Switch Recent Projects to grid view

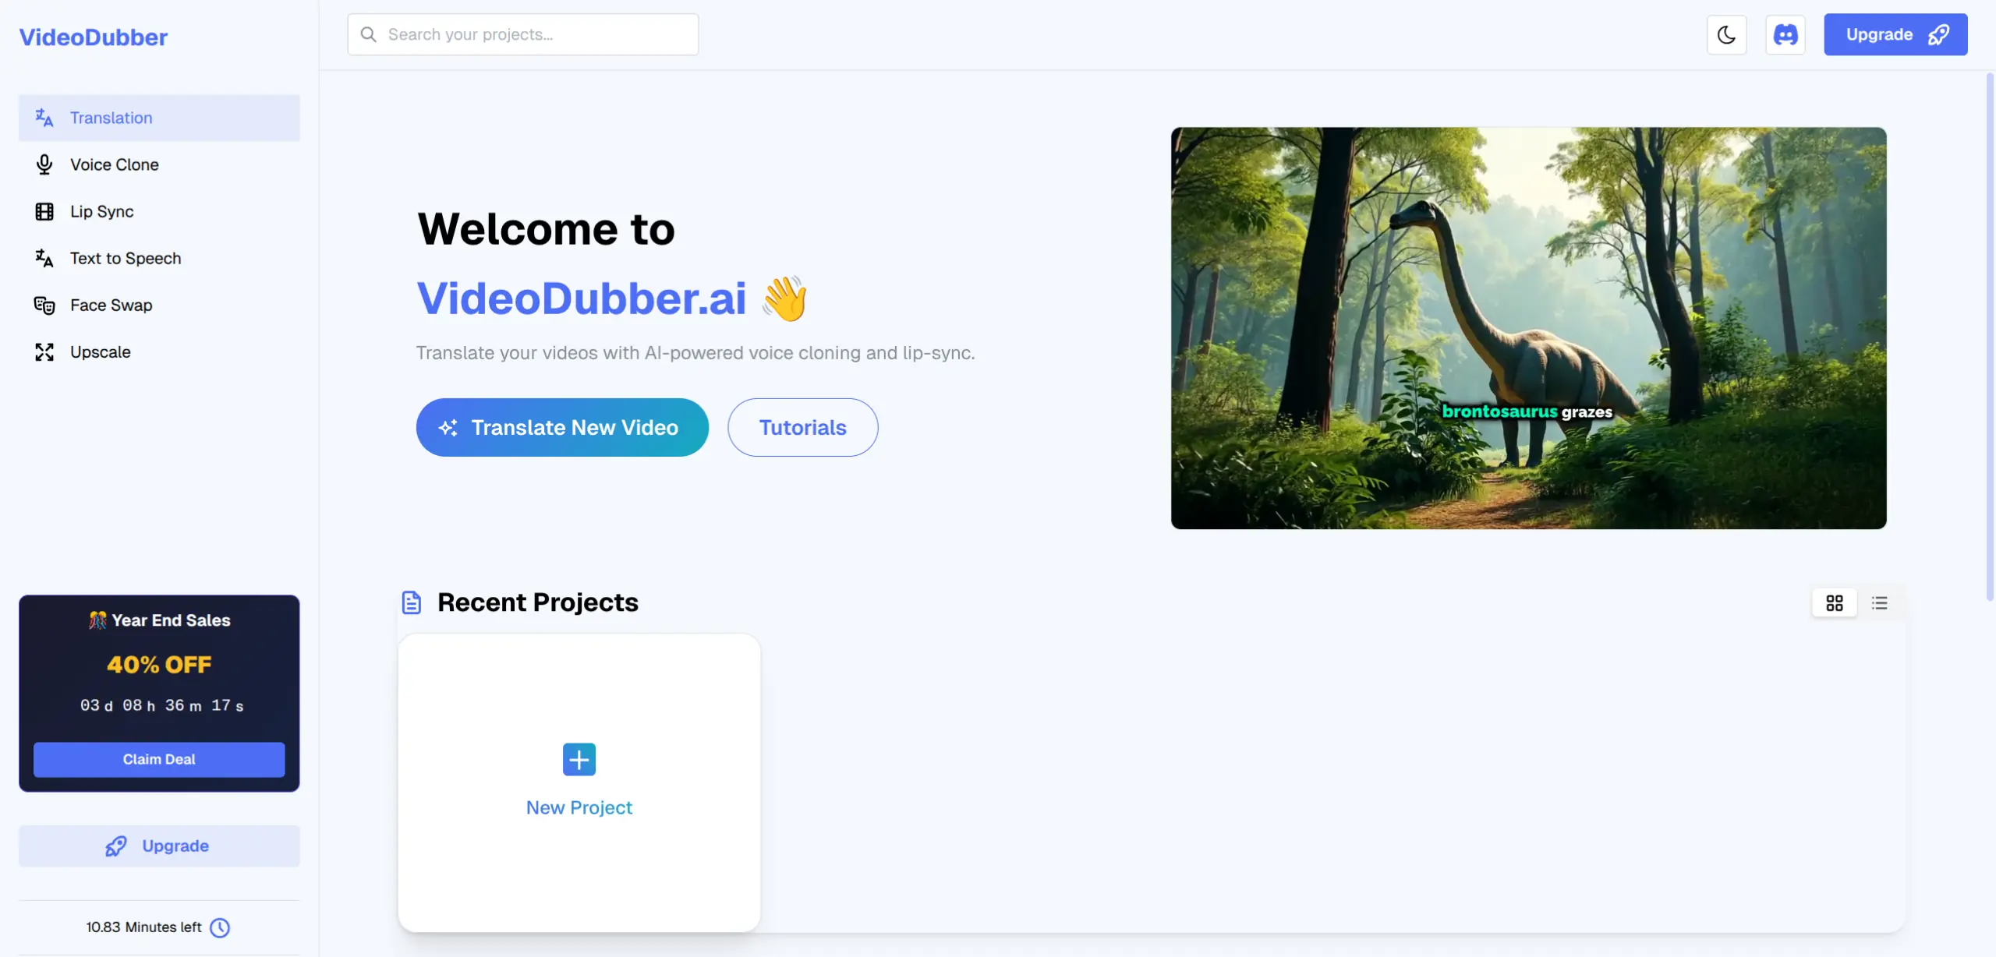[x=1835, y=602]
